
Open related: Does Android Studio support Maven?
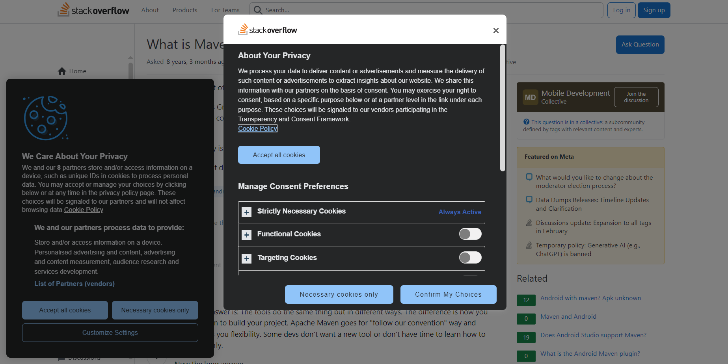point(593,335)
